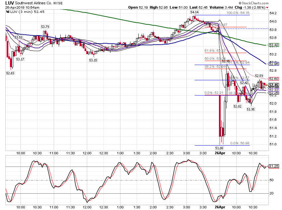Click the 52.59 price label
The width and height of the screenshot is (282, 210).
pyautogui.click(x=259, y=76)
